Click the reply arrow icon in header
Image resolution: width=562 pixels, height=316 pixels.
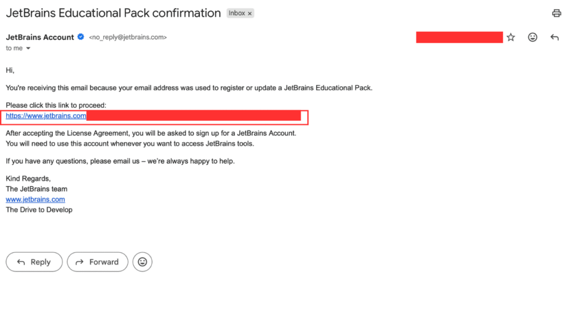tap(554, 37)
